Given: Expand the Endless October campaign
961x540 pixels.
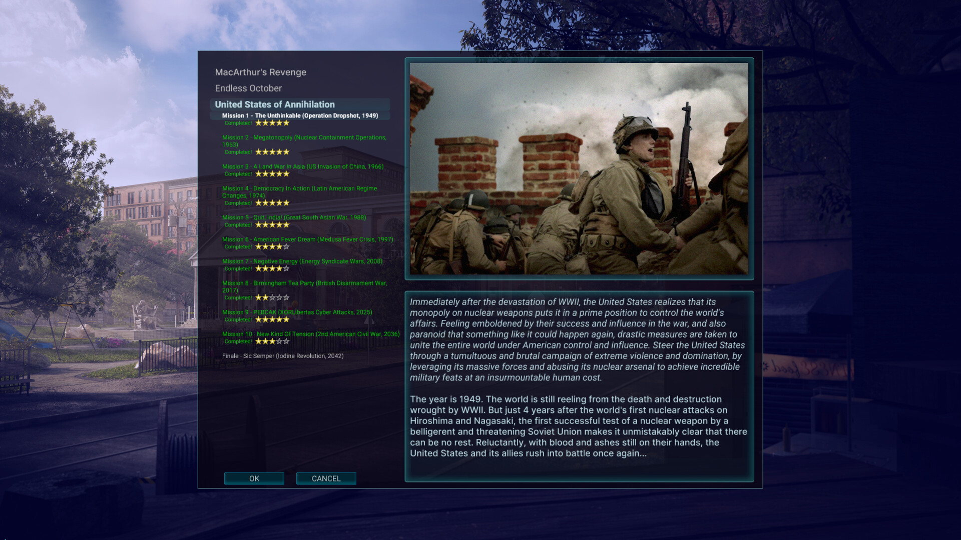Looking at the screenshot, I should tap(248, 88).
